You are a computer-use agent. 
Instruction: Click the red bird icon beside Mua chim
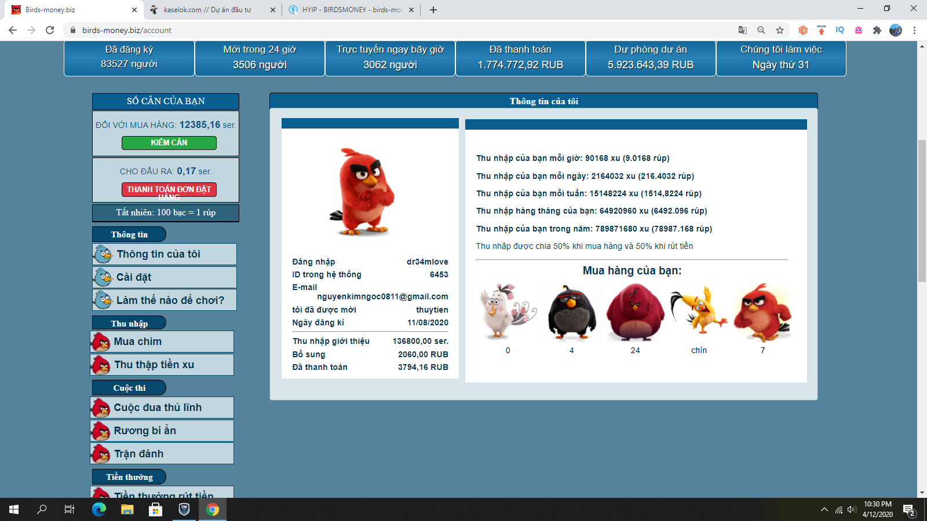(101, 342)
